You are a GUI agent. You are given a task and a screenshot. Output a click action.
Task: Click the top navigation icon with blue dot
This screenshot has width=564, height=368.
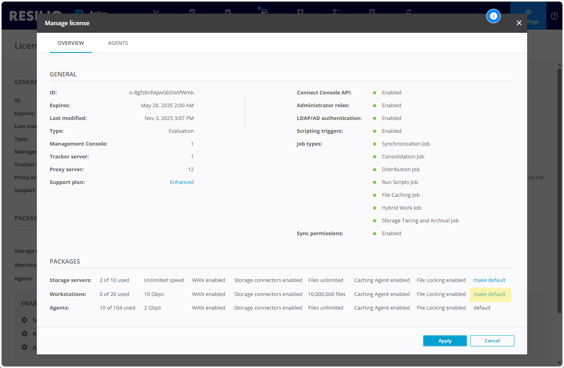[264, 11]
